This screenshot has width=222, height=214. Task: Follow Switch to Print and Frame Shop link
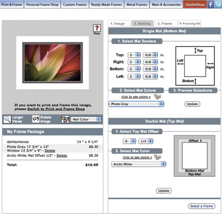tap(56, 109)
